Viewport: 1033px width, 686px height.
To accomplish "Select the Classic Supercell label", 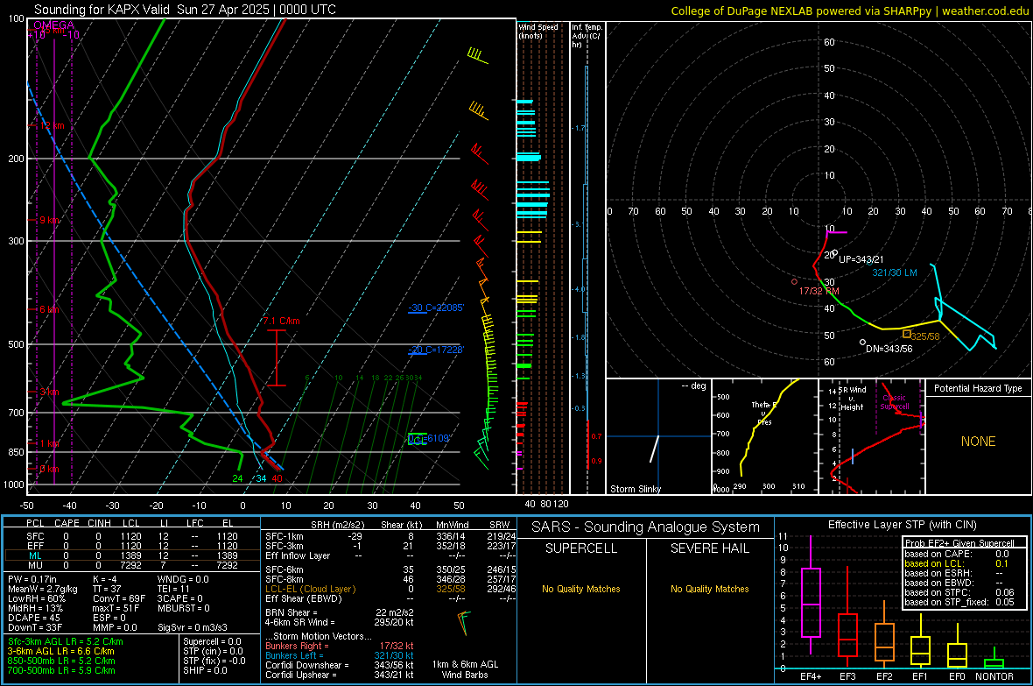I will [895, 402].
